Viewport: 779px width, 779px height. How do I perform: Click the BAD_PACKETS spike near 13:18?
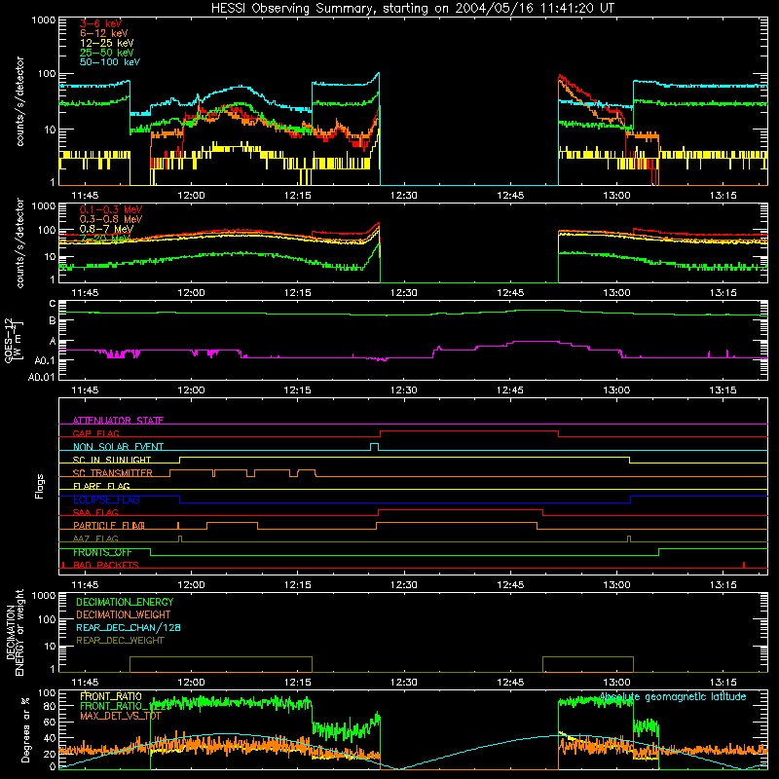(744, 565)
